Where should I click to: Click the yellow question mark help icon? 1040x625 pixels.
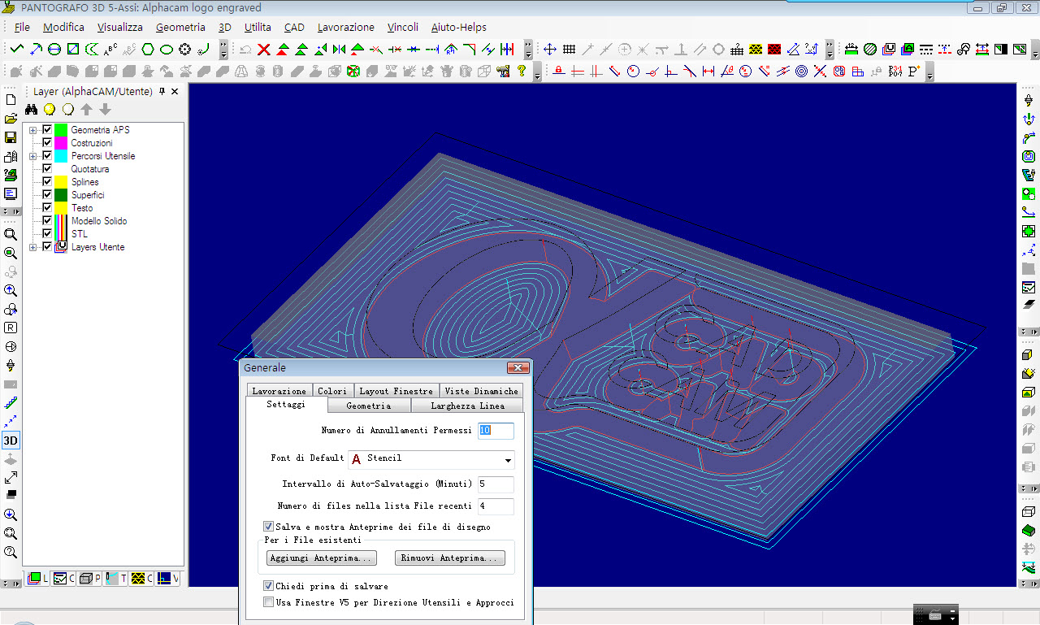tap(522, 72)
